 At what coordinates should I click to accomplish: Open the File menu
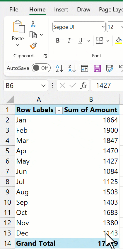(x=14, y=9)
